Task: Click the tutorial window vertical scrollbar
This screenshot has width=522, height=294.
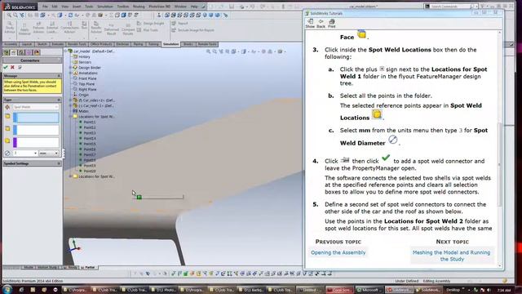Action: (499, 164)
